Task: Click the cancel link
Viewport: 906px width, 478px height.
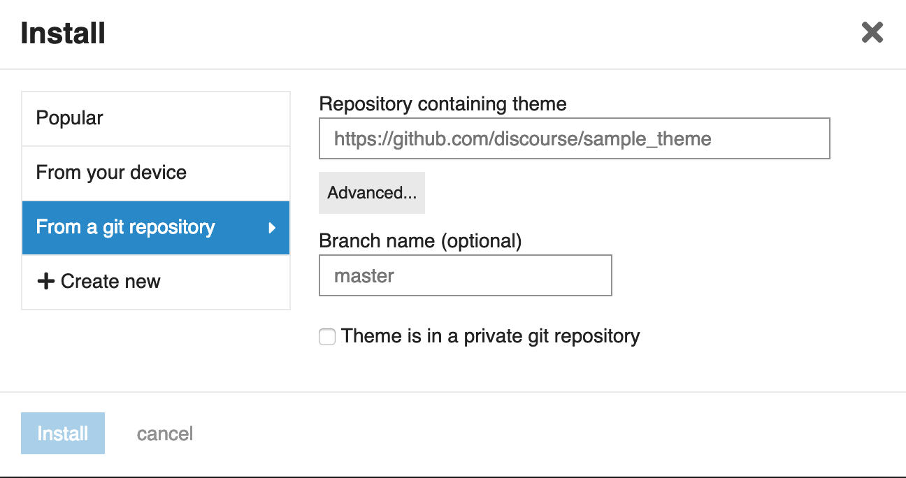Action: pos(165,434)
